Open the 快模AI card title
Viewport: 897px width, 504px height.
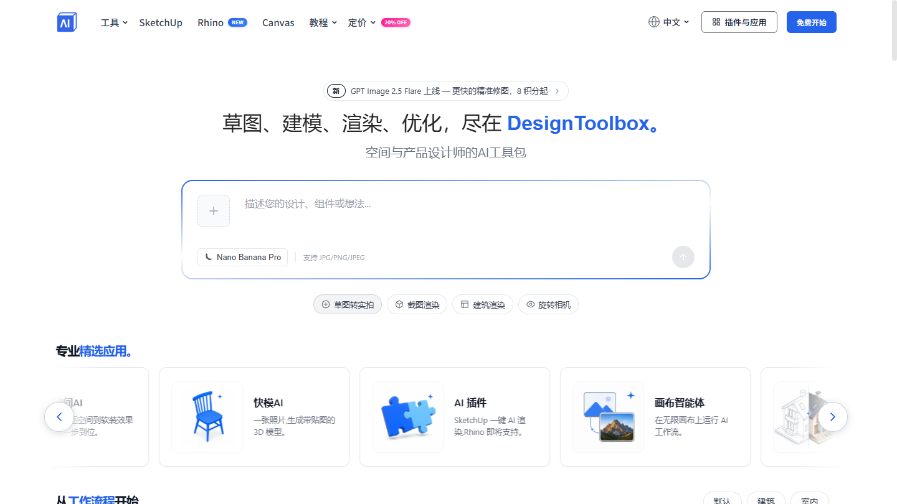pyautogui.click(x=268, y=403)
